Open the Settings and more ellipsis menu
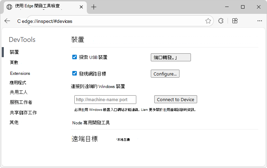This screenshot has width=267, height=168. [x=259, y=21]
